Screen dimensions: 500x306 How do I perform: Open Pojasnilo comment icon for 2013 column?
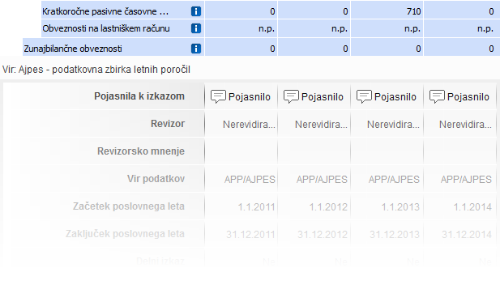364,96
